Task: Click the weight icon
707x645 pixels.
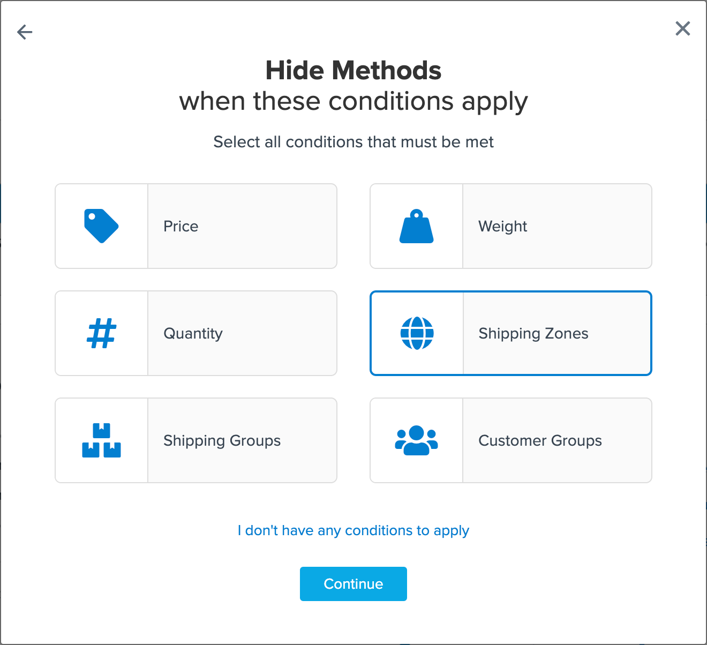Action: [416, 226]
